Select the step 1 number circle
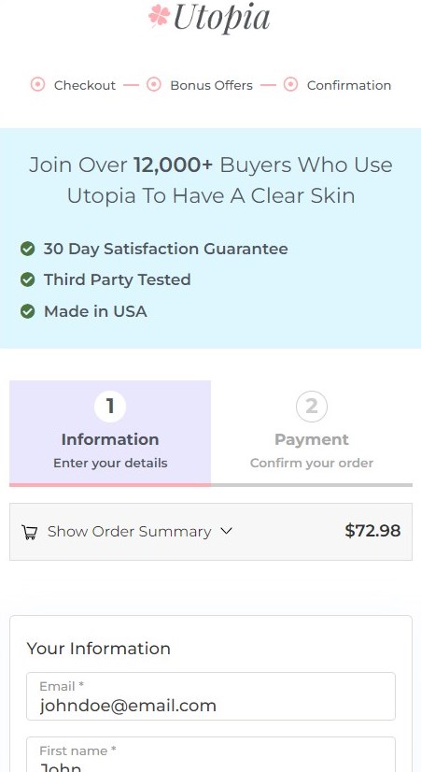 pyautogui.click(x=110, y=407)
